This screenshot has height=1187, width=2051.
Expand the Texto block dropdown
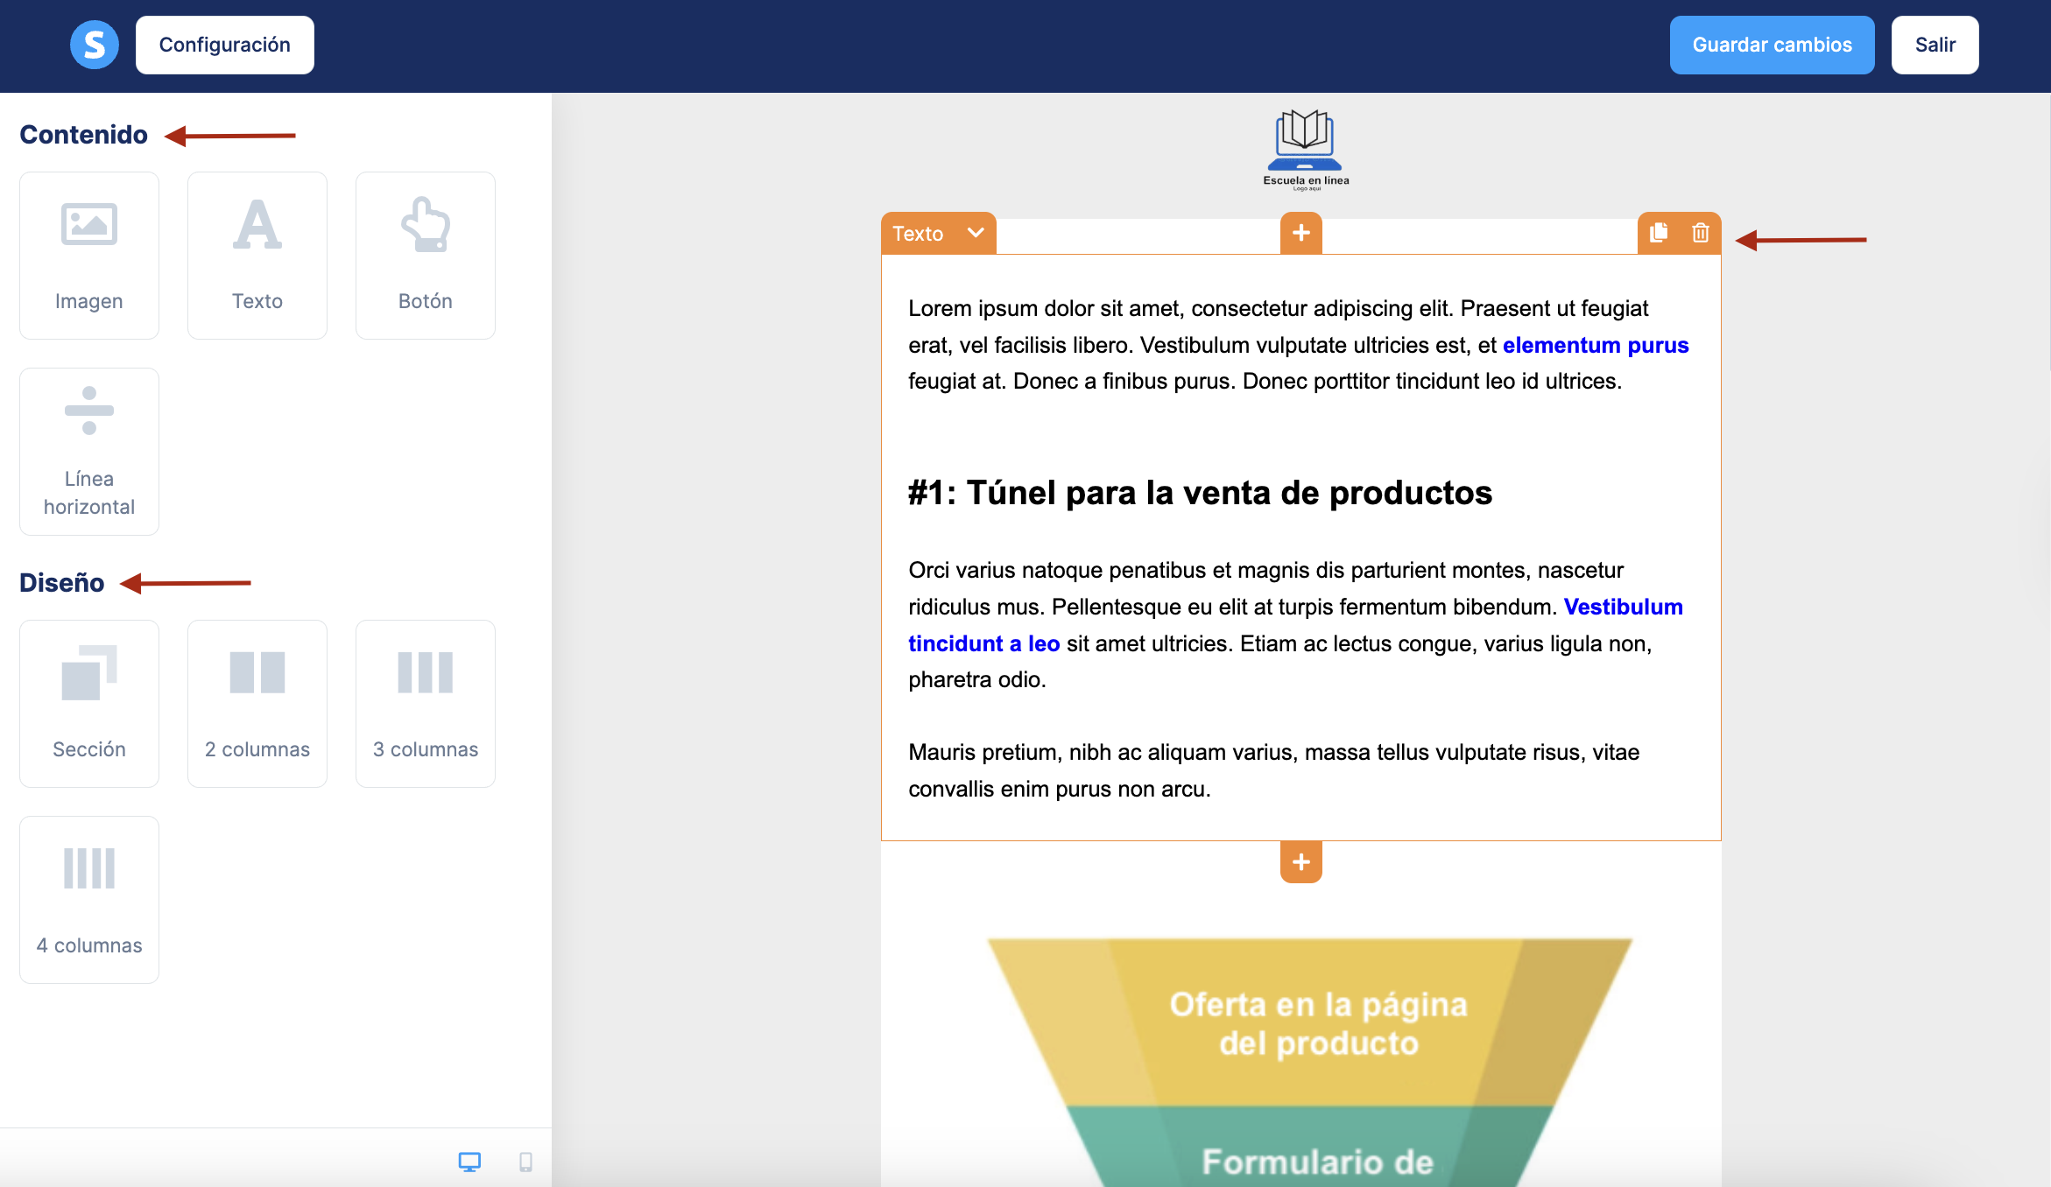pos(976,233)
